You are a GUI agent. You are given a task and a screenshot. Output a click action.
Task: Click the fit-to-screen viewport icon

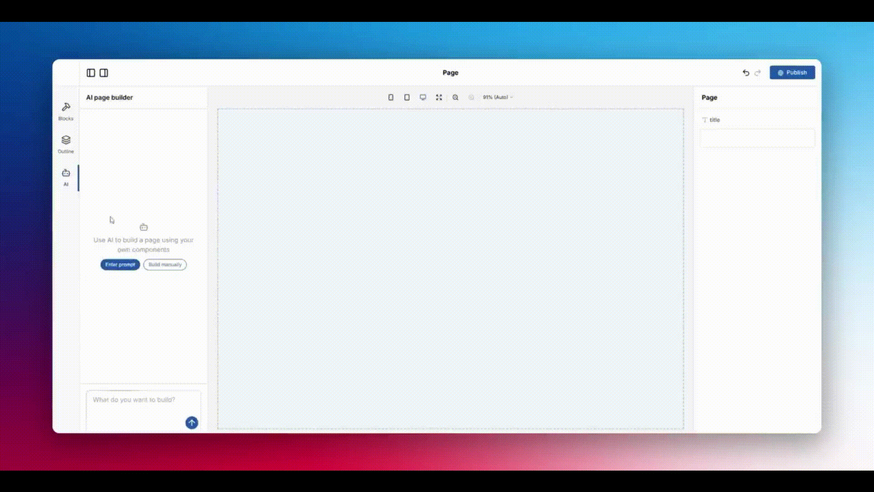(439, 97)
